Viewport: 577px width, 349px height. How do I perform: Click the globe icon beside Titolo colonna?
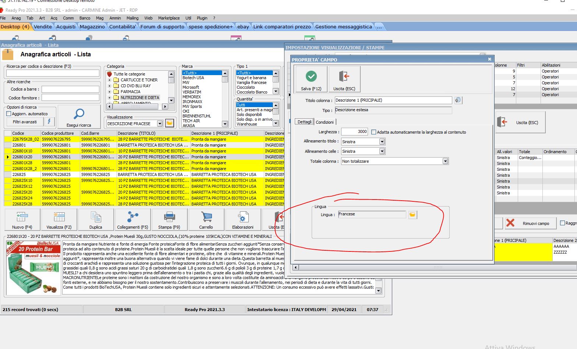tap(458, 100)
